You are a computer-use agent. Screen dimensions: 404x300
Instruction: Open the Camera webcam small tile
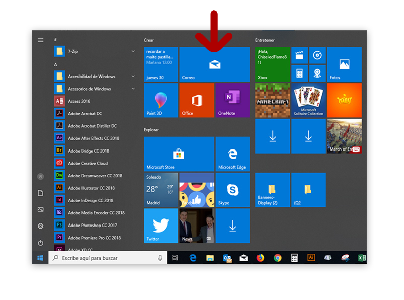point(317,73)
